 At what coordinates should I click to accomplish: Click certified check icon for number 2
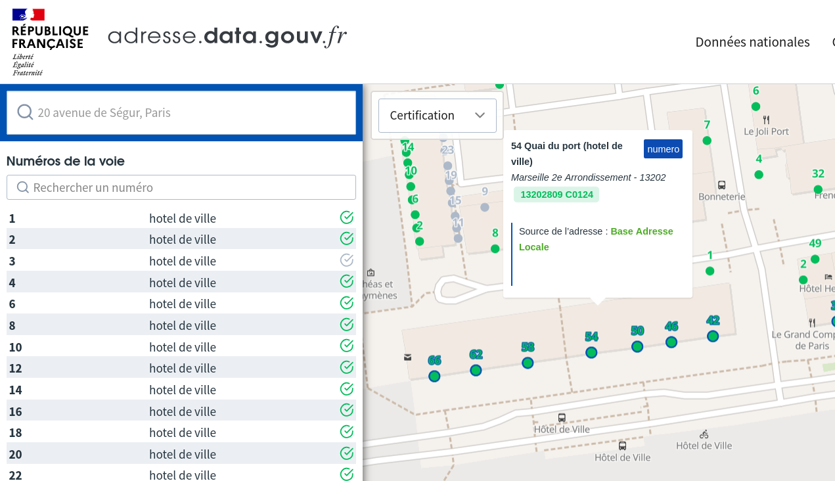[347, 239]
